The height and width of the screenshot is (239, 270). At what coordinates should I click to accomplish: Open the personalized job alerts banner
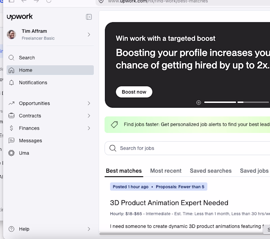[187, 125]
